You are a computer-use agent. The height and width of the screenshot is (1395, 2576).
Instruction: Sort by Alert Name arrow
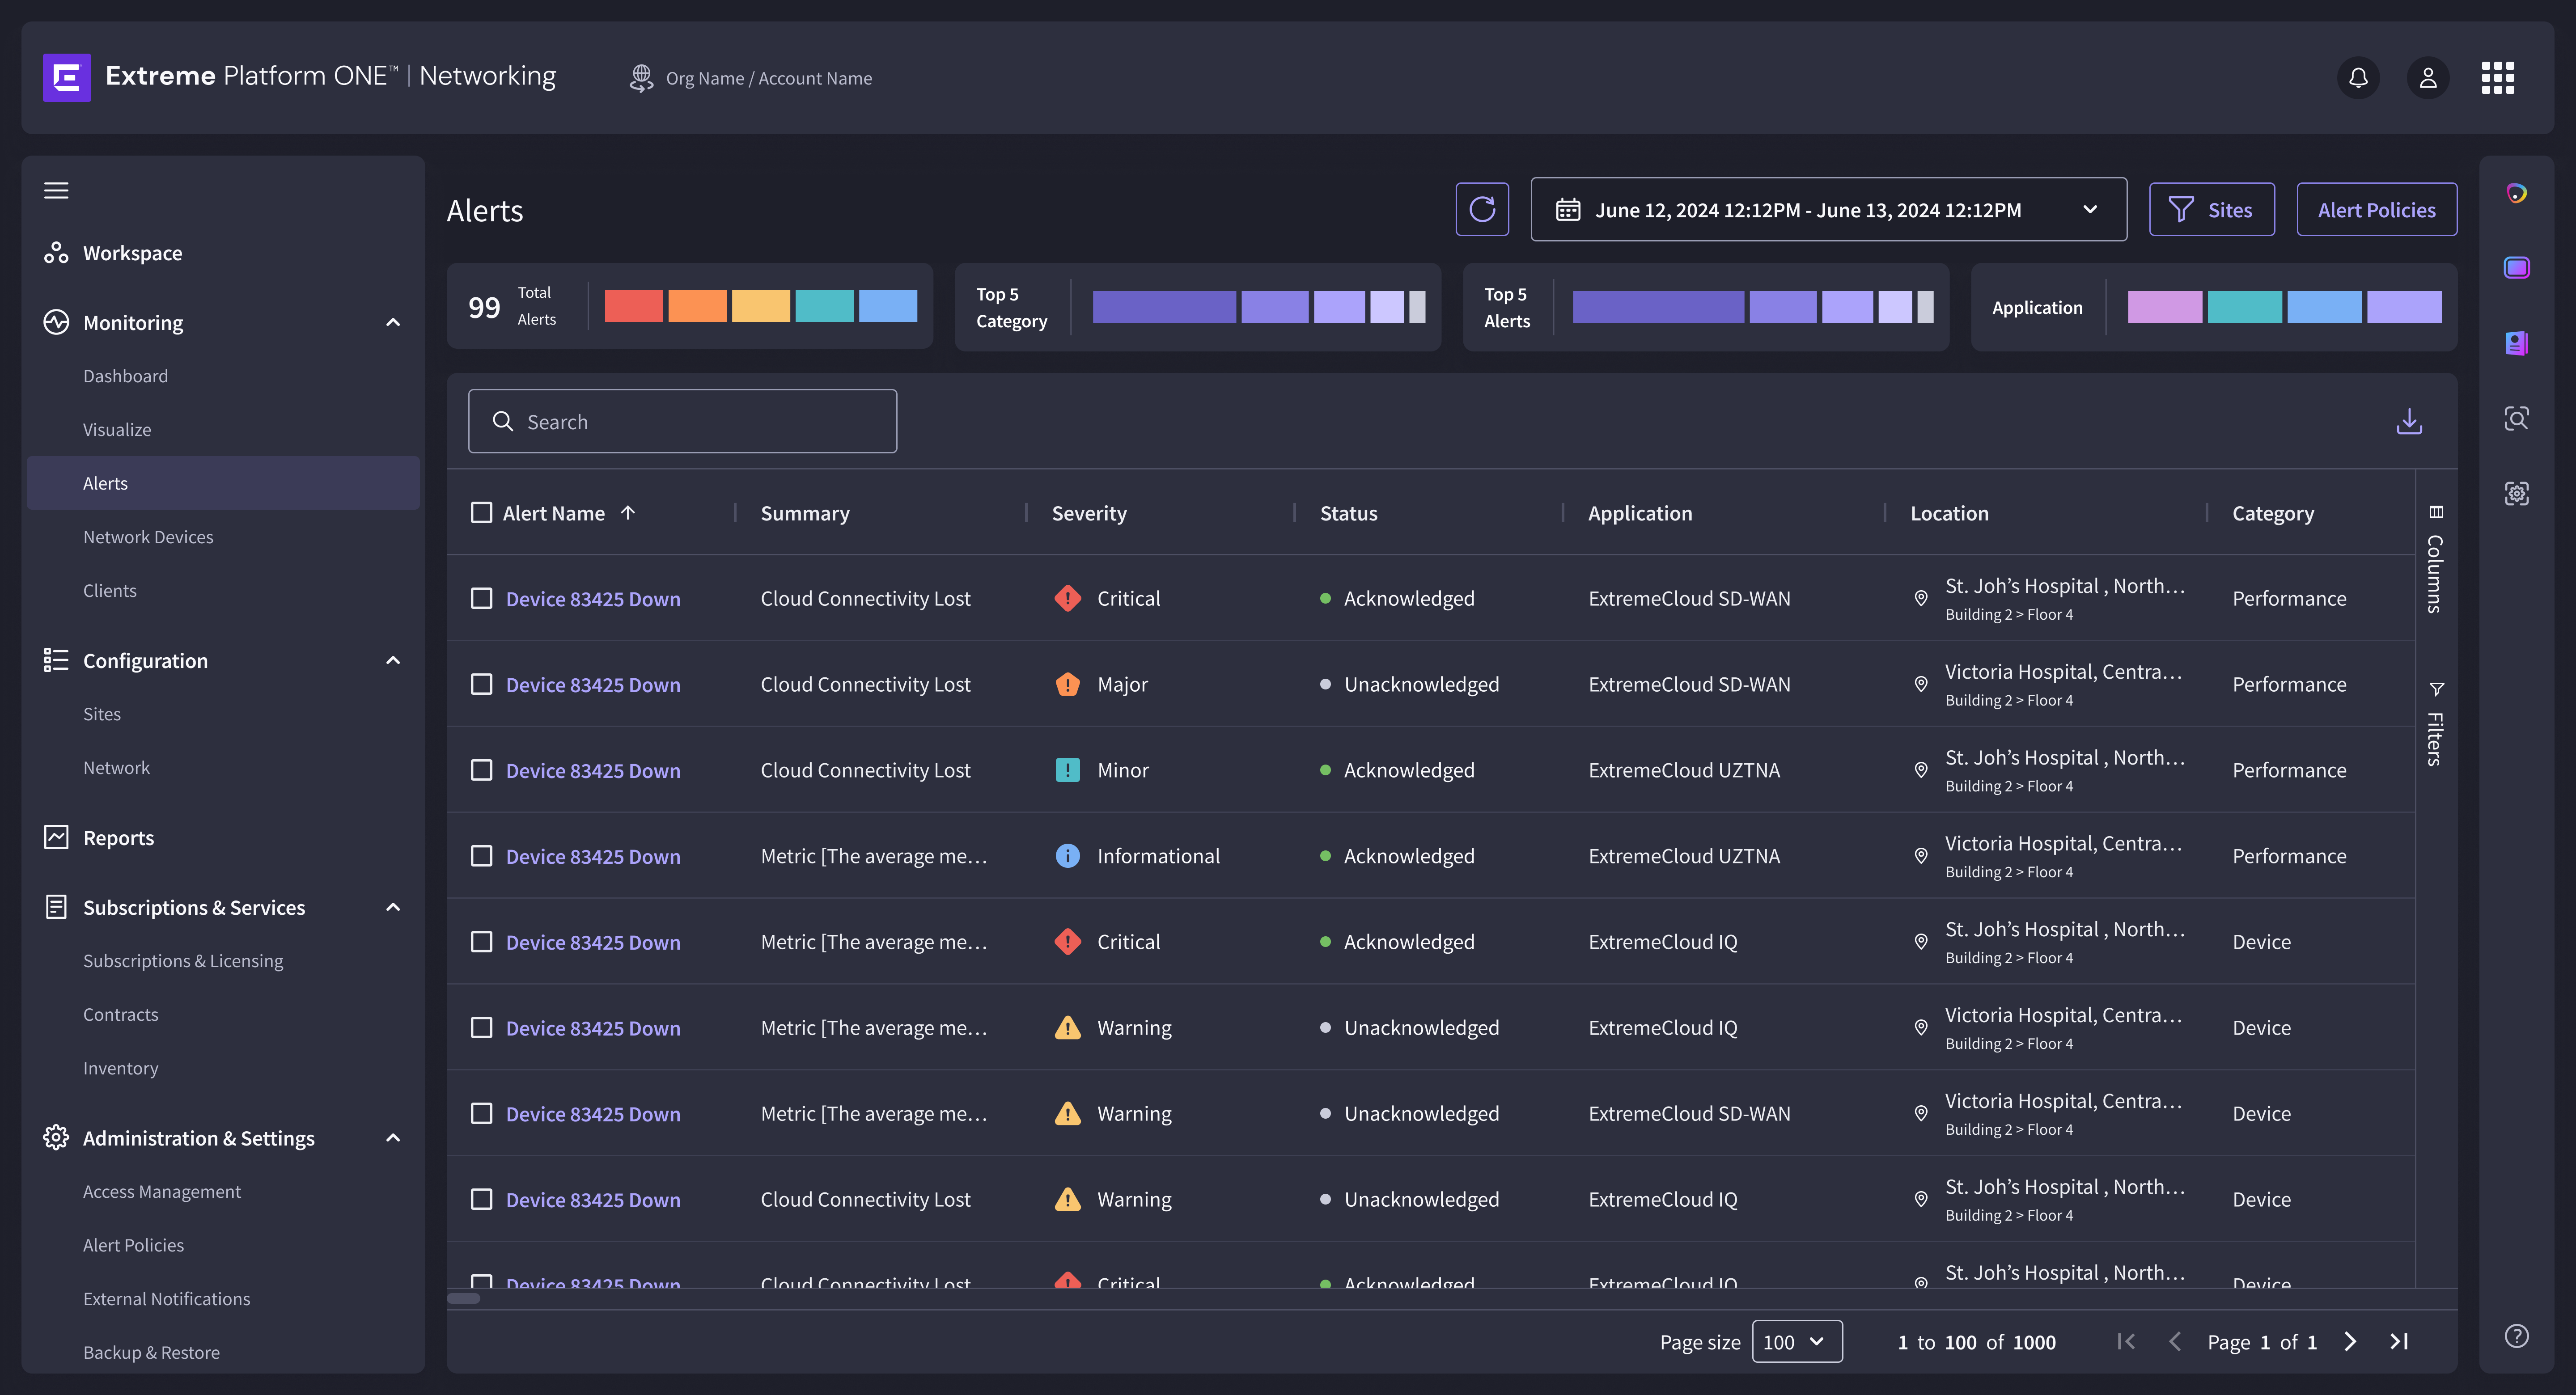pos(628,512)
